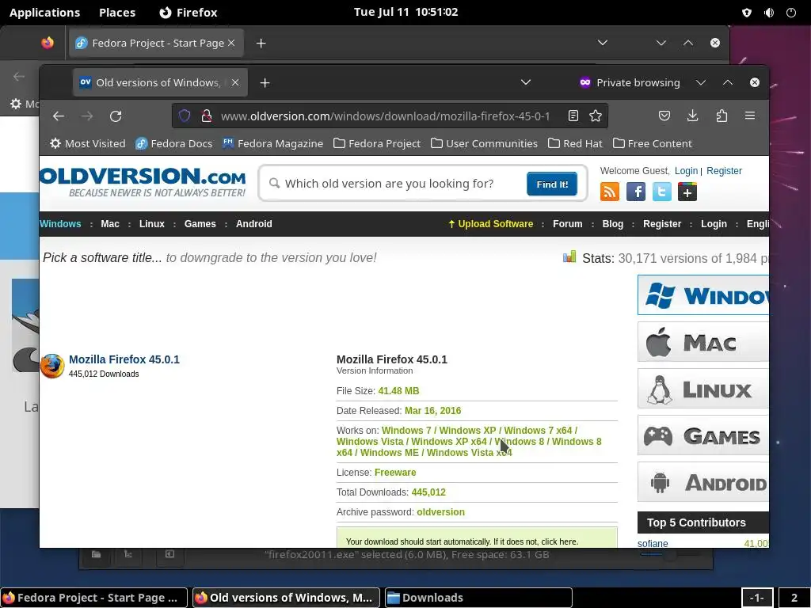Open new tab in private window

click(265, 82)
